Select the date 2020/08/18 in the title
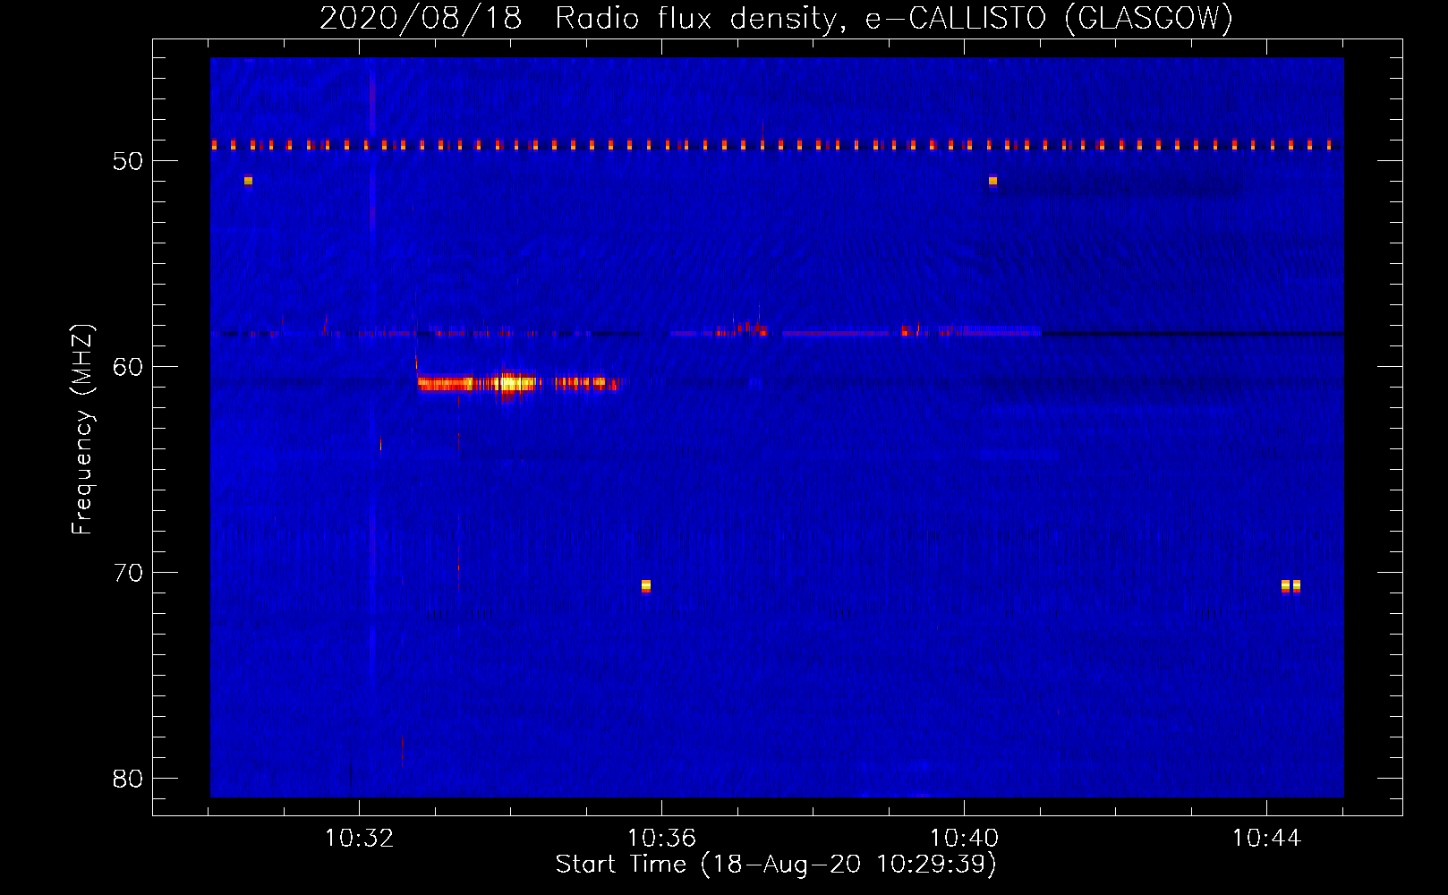The image size is (1448, 895). pos(420,17)
